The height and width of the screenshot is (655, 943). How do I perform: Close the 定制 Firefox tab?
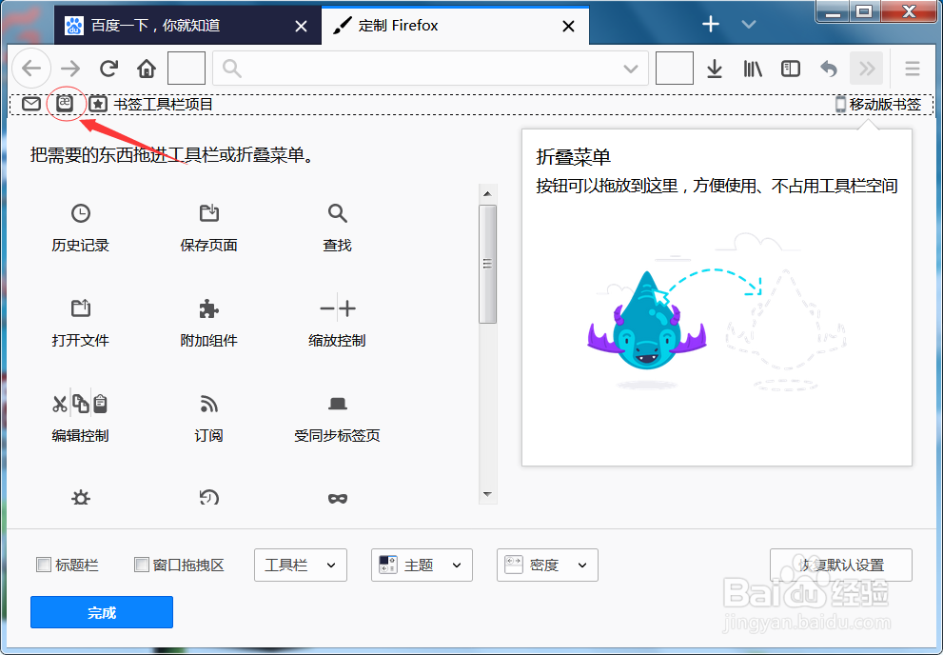pos(568,26)
